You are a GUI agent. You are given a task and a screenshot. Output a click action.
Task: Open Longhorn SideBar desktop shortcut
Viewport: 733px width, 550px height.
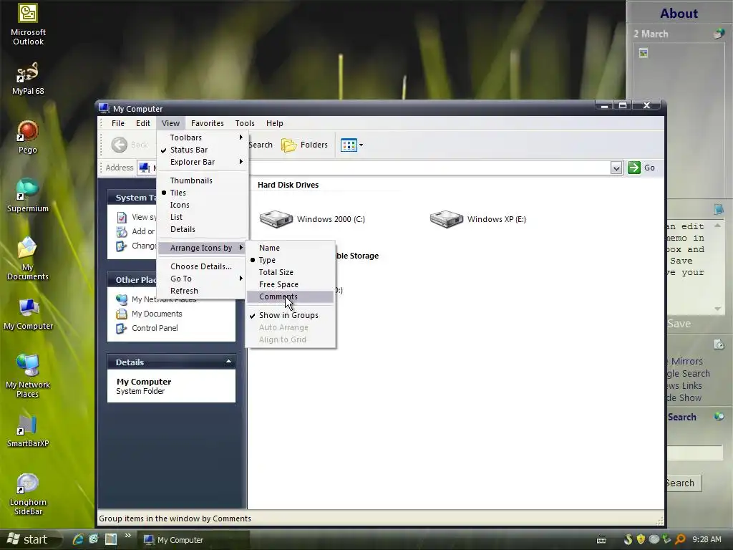[x=28, y=494]
